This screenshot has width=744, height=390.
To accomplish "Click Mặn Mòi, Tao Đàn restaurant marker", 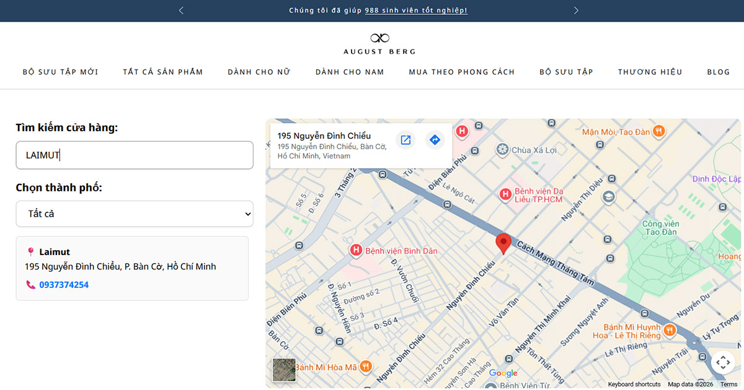I will (659, 131).
